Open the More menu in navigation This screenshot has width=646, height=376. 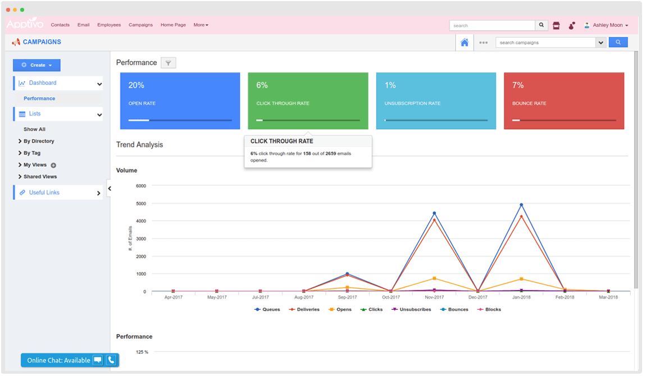pos(201,25)
